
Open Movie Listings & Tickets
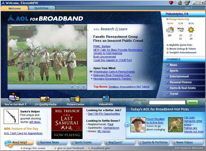point(183,49)
